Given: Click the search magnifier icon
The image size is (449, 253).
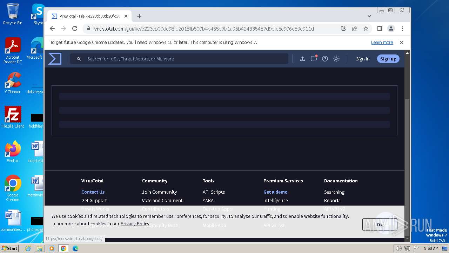Looking at the screenshot, I should click(x=79, y=59).
